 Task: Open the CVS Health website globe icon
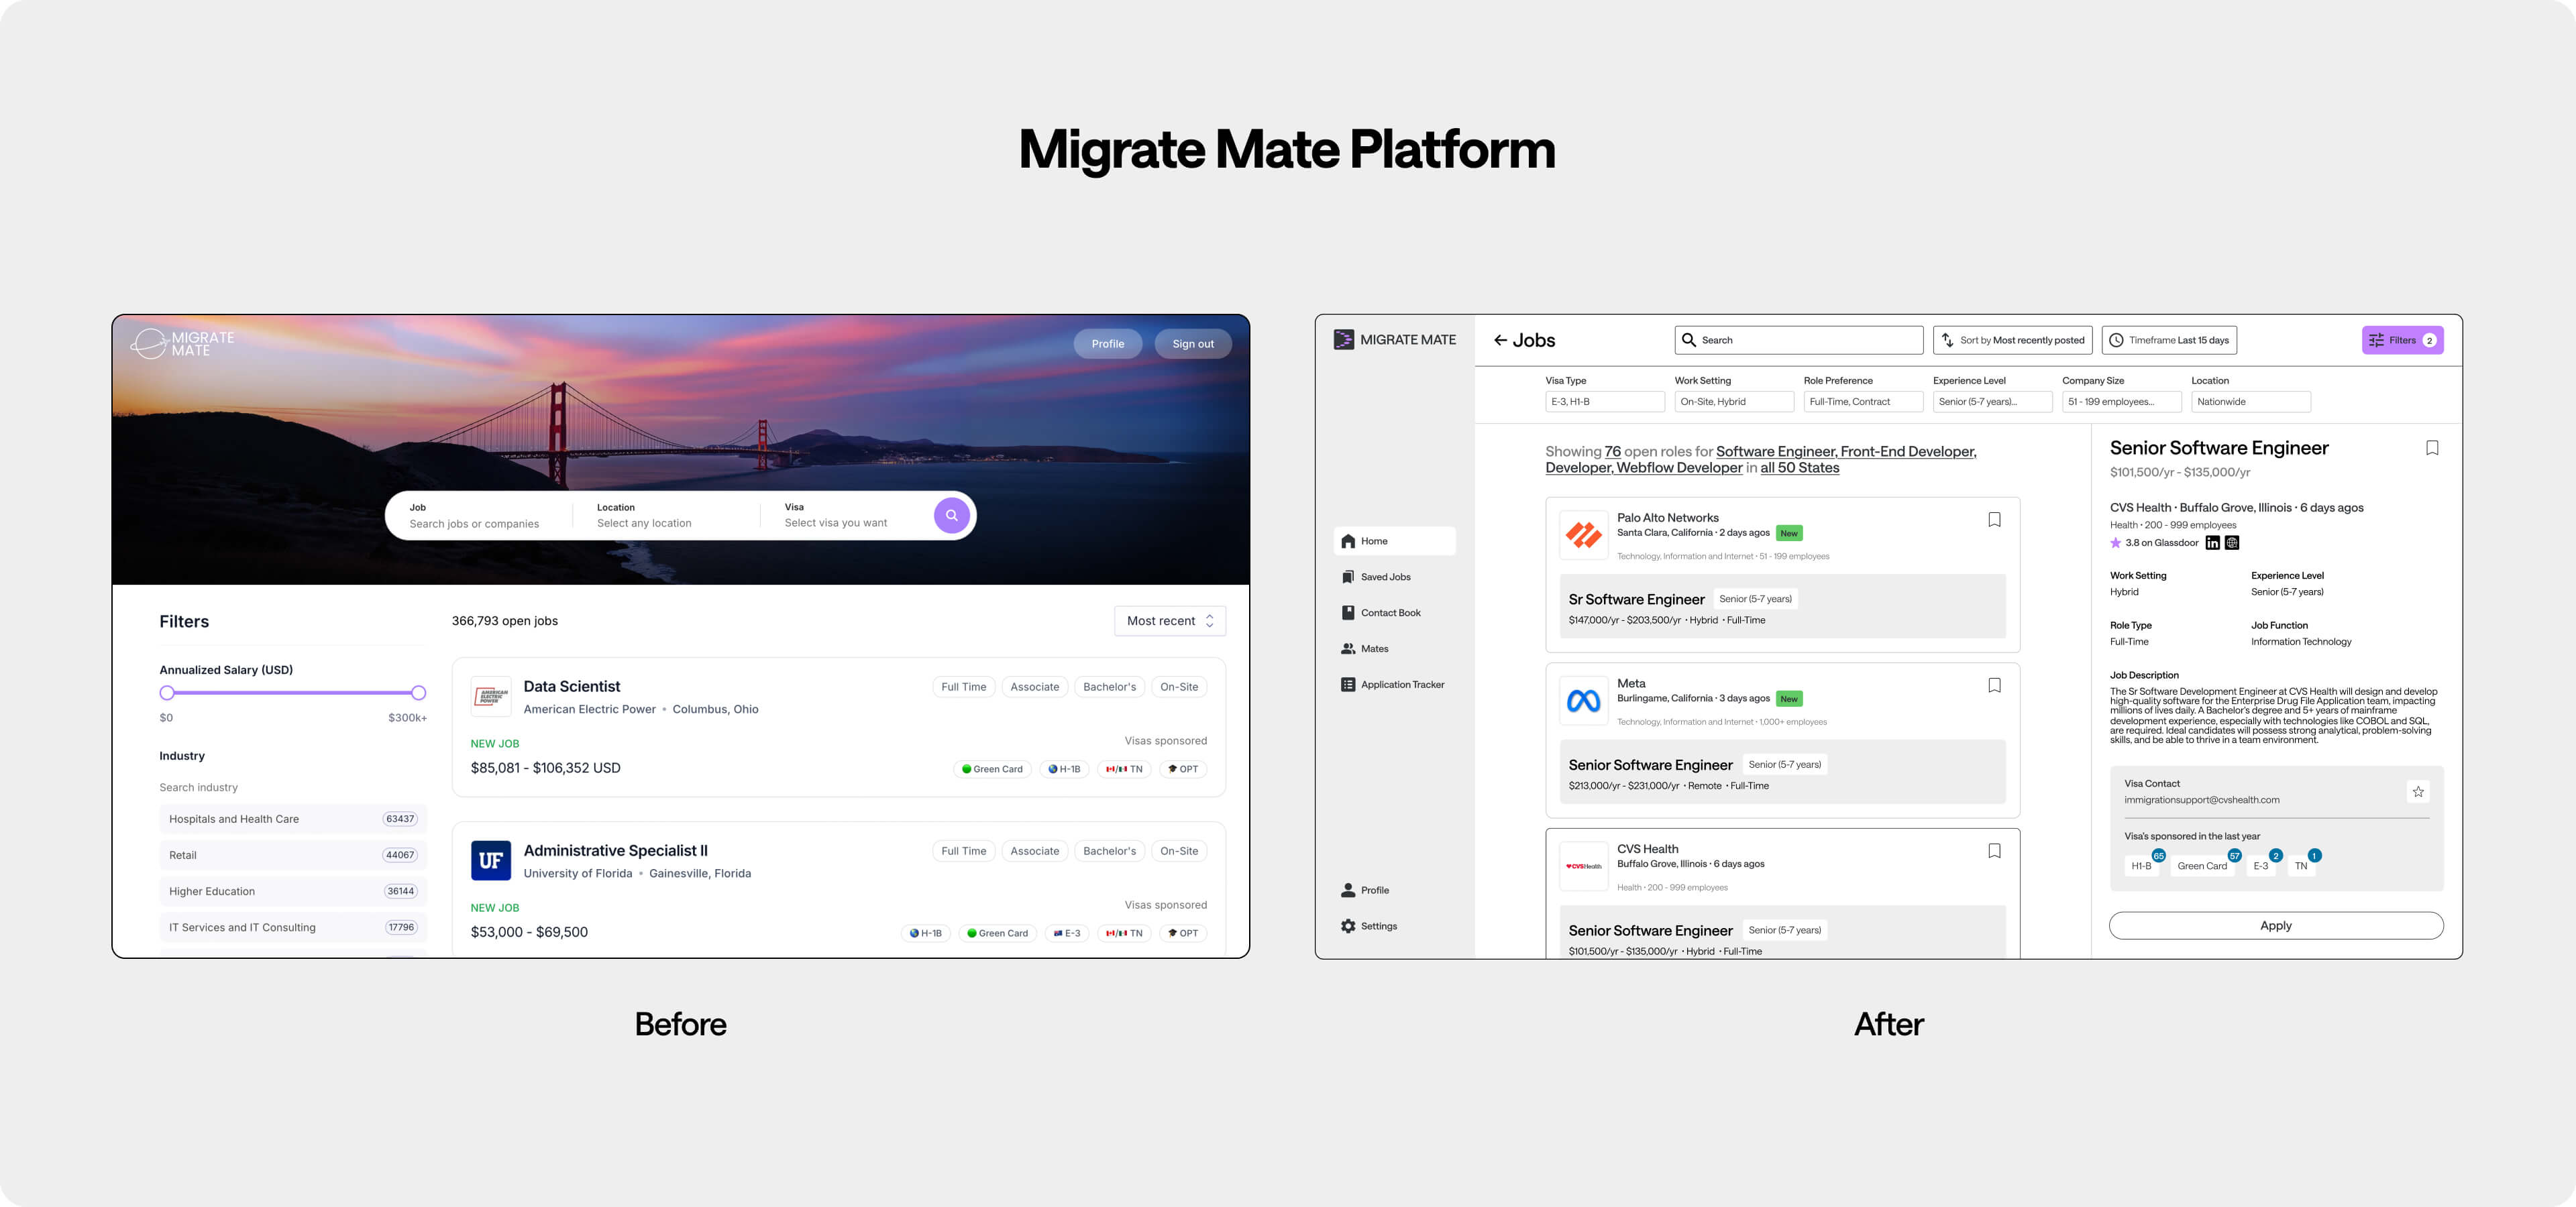2232,542
